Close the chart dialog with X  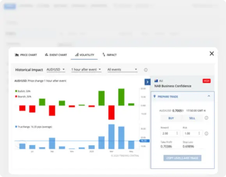pos(211,54)
